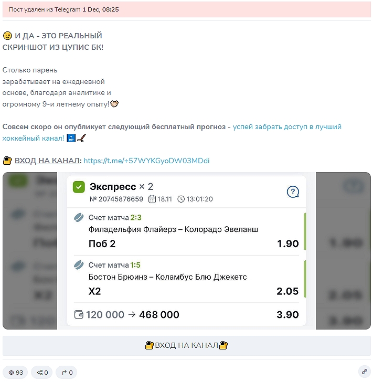This screenshot has height=382, width=373.
Task: Click the green checkmark next to Экспресс
Action: [79, 187]
